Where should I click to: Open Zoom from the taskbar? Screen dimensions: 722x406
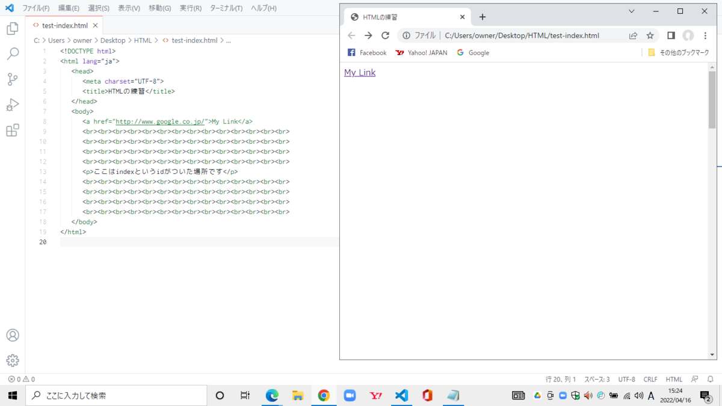(x=350, y=395)
